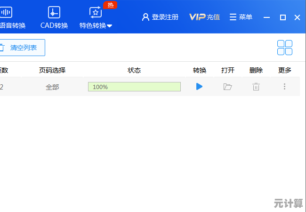This screenshot has width=306, height=212.
Task: Expand the 特色转换 dropdown
Action: 96,17
